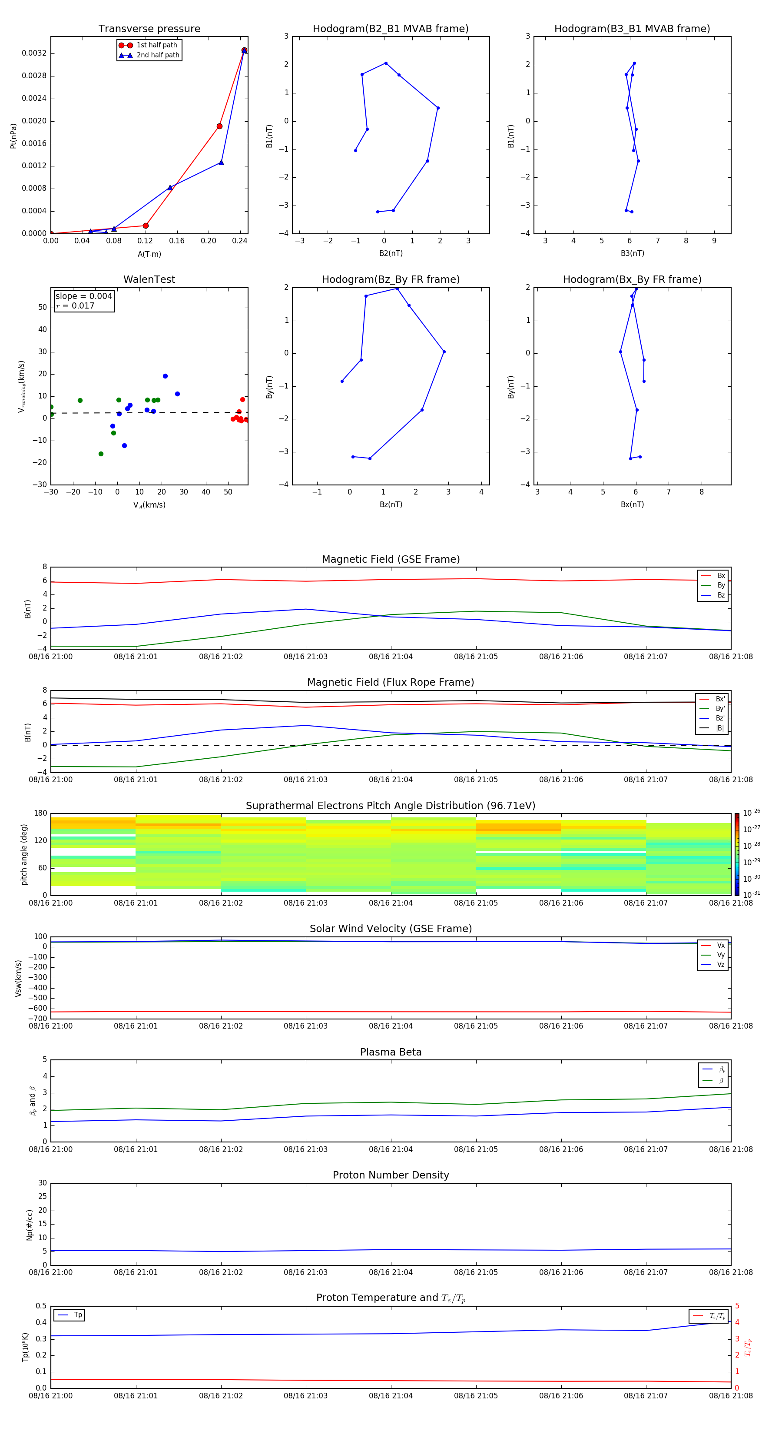The height and width of the screenshot is (1434, 782).
Task: Select the Vz legend entry in velocity panel
Action: pyautogui.click(x=713, y=965)
